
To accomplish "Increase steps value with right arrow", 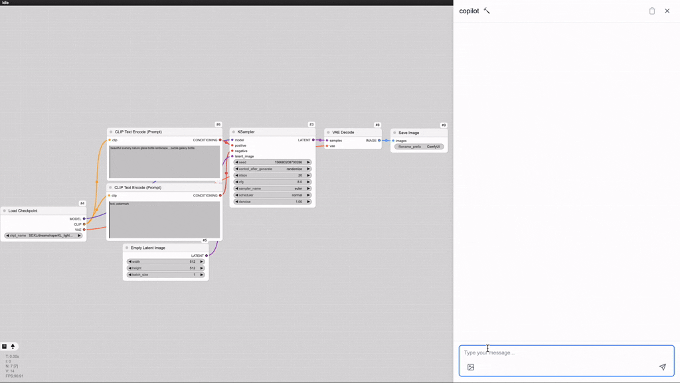I will pos(308,175).
